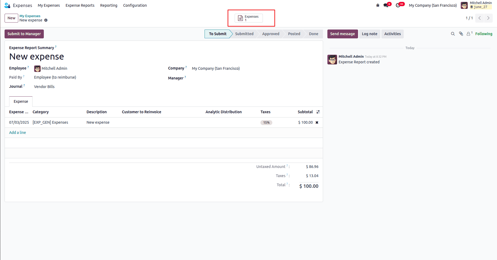Select the Expense tab
This screenshot has height=260, width=497.
coord(21,101)
